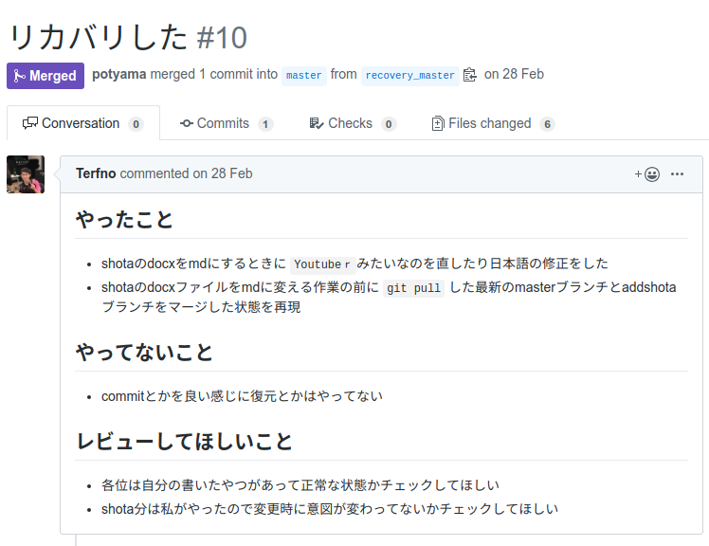
Task: Click the merge date 'on 28 Feb' in header
Action: pos(514,74)
